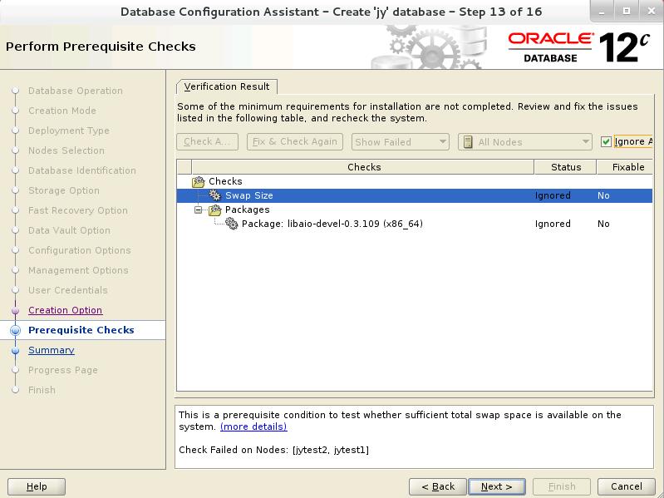
Task: Click the Configuration Options step
Action: (x=80, y=250)
